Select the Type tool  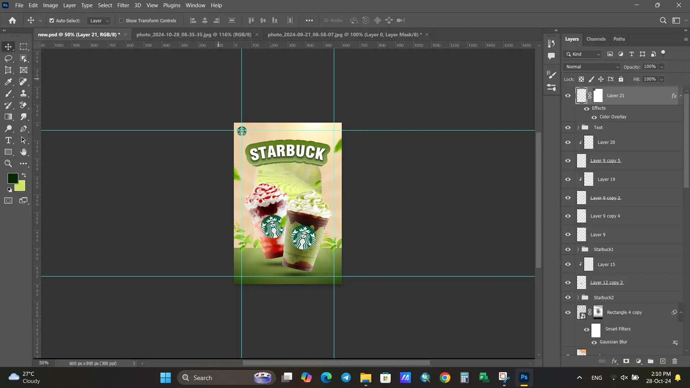point(8,140)
